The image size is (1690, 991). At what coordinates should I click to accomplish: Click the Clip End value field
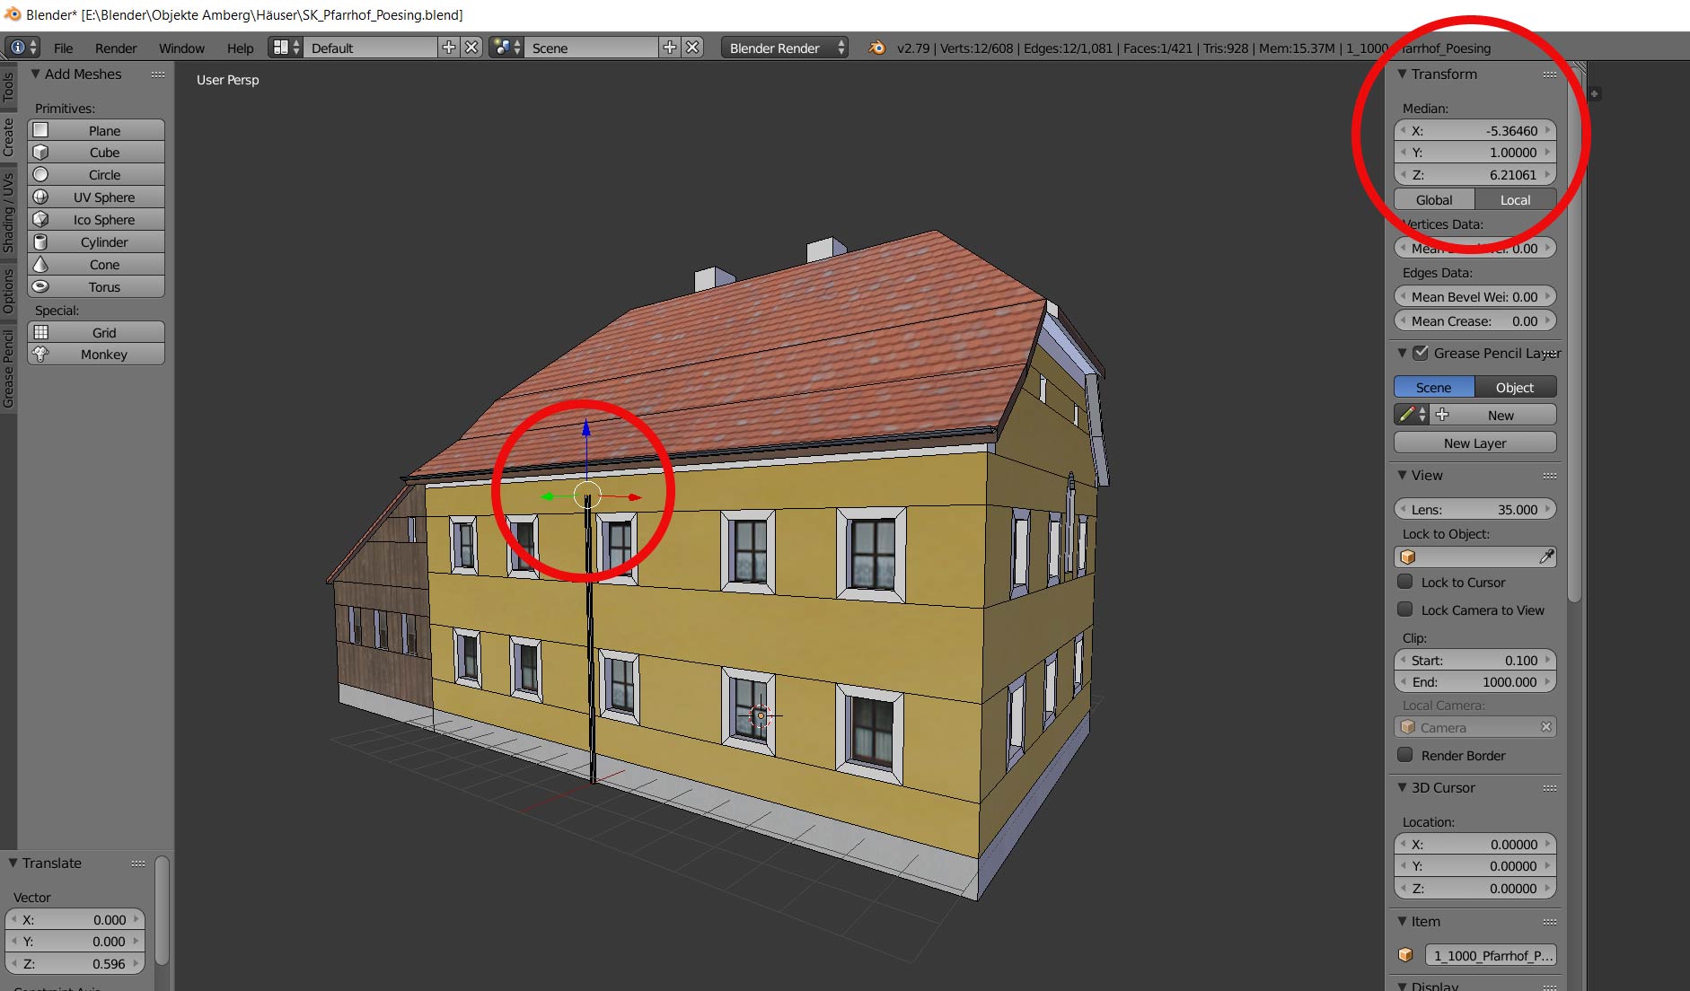[x=1475, y=681]
